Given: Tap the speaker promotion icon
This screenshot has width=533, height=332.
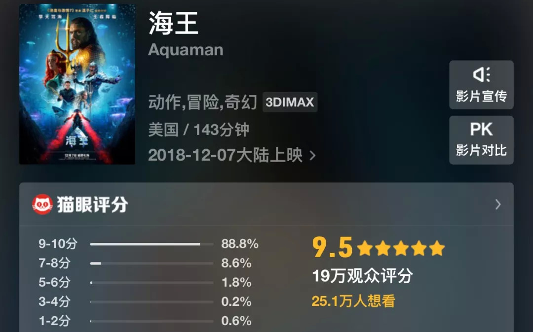Looking at the screenshot, I should point(481,74).
